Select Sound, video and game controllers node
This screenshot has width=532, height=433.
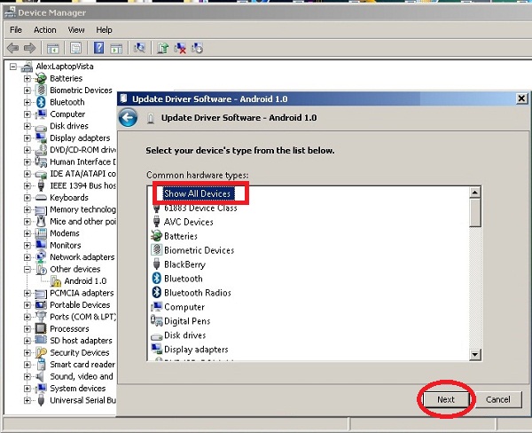pyautogui.click(x=82, y=376)
